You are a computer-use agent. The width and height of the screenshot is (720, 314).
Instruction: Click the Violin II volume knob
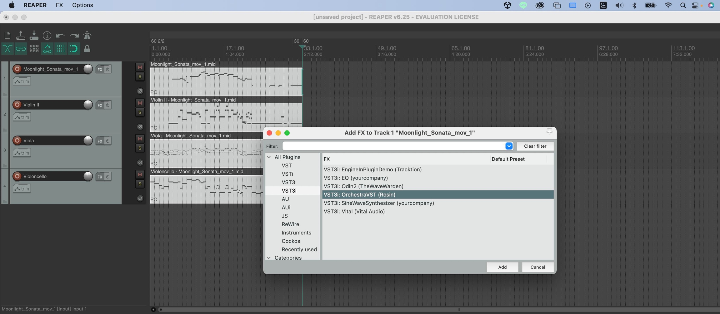point(88,105)
